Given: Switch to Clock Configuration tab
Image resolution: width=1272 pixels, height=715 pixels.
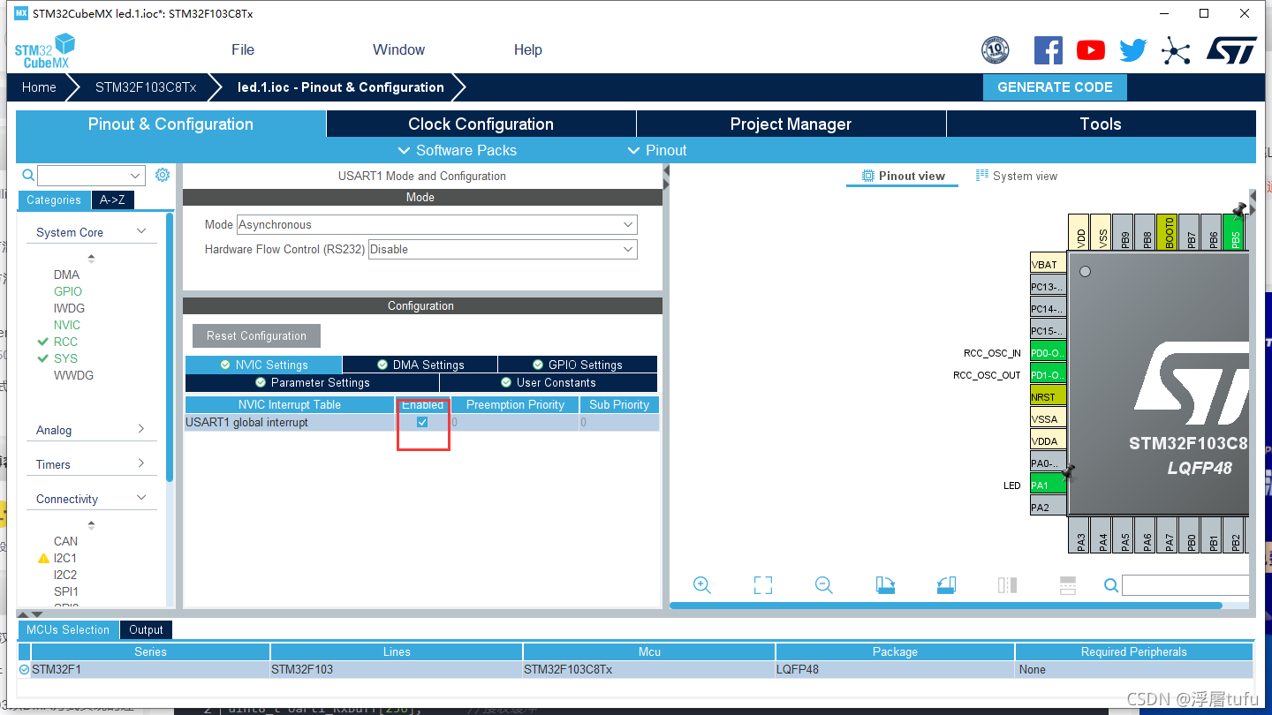Looking at the screenshot, I should pyautogui.click(x=481, y=124).
